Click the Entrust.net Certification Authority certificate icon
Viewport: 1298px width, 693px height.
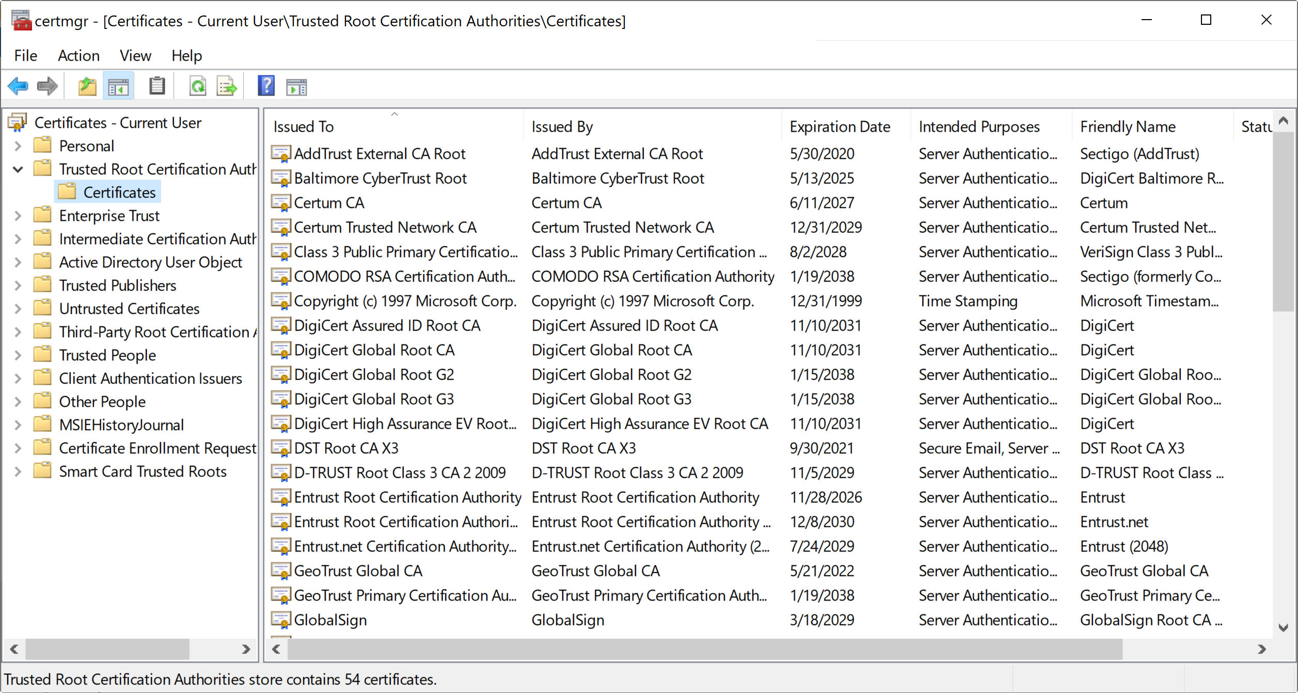(281, 546)
